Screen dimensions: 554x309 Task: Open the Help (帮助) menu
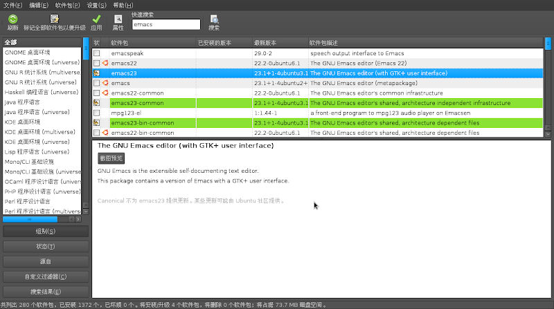click(123, 6)
